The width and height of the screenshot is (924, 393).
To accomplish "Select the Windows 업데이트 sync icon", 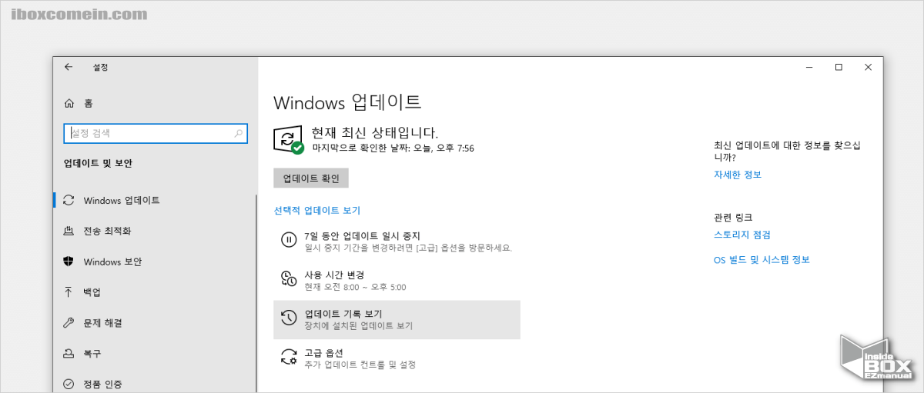I will [69, 200].
